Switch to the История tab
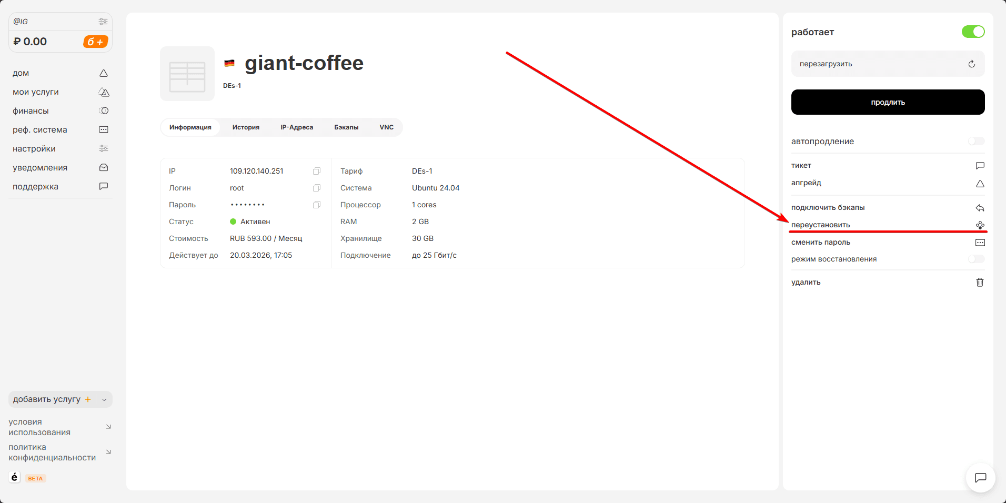This screenshot has height=503, width=1006. point(246,127)
